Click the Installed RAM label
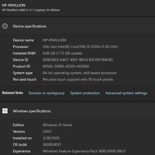 coord(24,53)
